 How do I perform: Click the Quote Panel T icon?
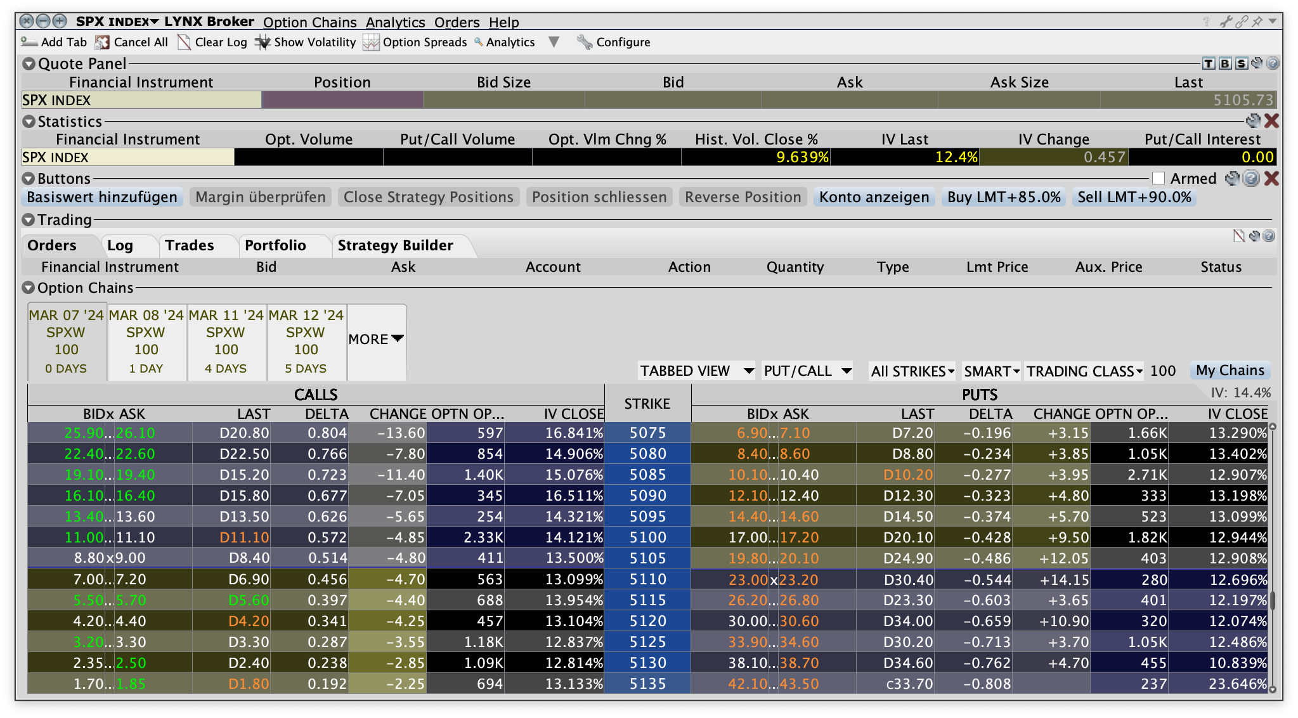coord(1209,63)
